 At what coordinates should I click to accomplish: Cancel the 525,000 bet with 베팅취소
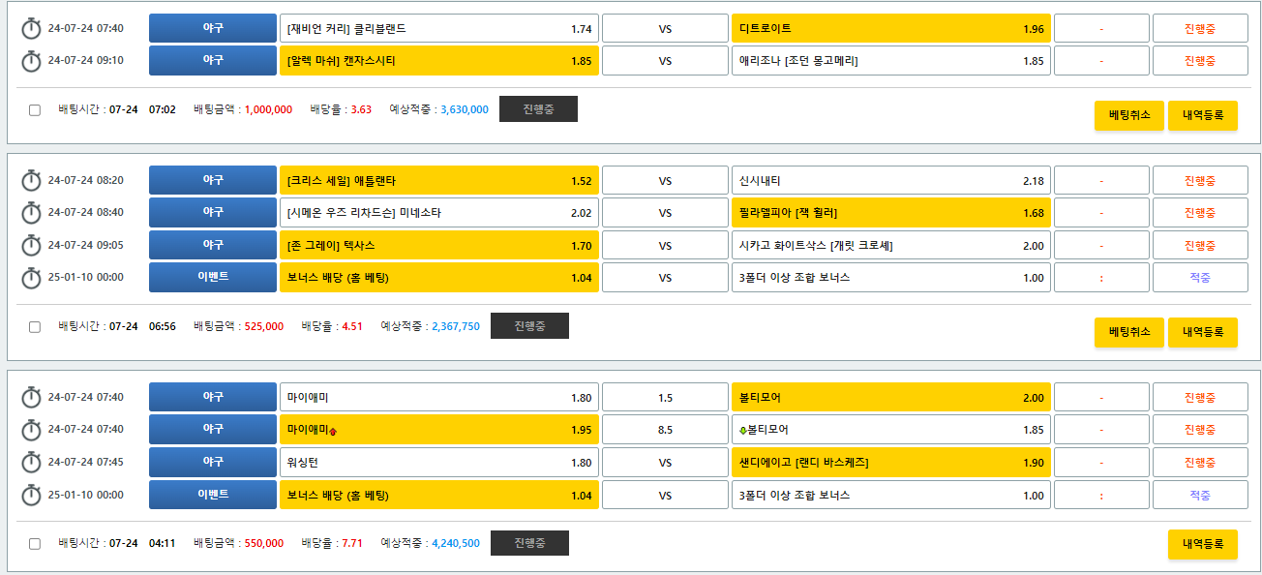click(x=1129, y=332)
